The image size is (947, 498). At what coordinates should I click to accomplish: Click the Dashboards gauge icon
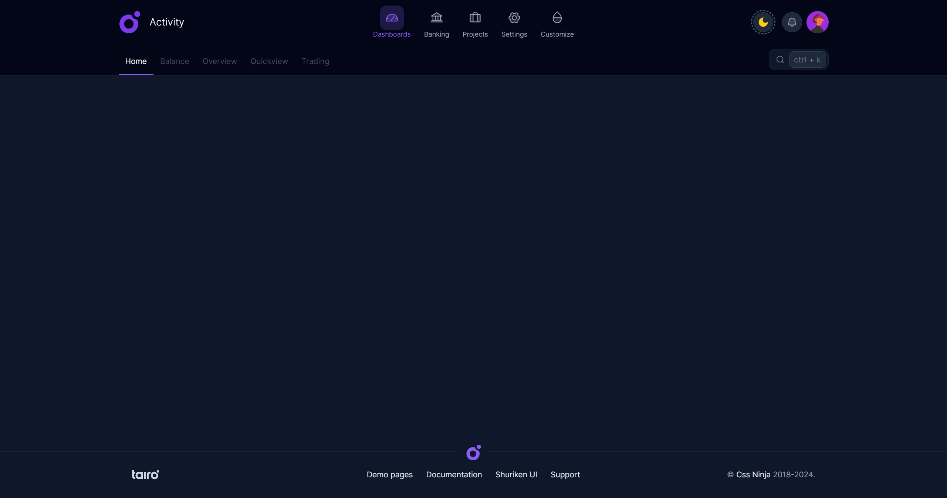coord(392,18)
